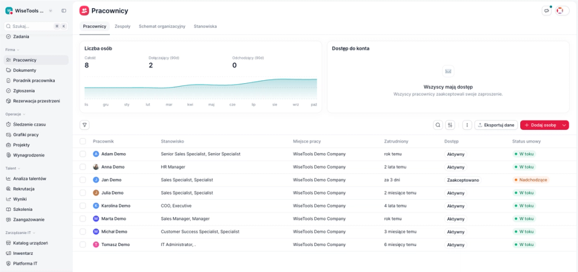
Task: Tick the checkbox for Tomasz Demo
Action: coord(83,244)
